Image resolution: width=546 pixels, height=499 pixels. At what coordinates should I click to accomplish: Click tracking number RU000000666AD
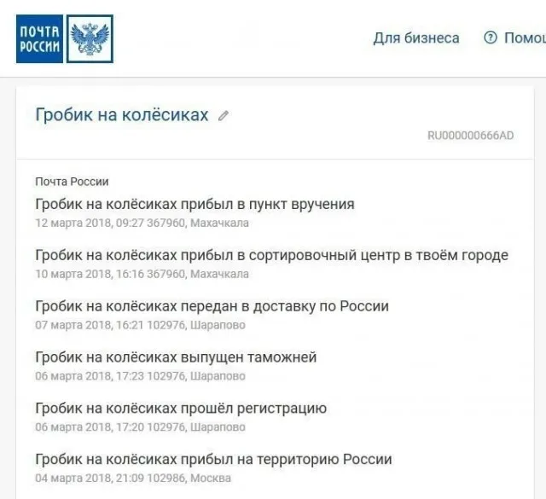click(x=470, y=136)
